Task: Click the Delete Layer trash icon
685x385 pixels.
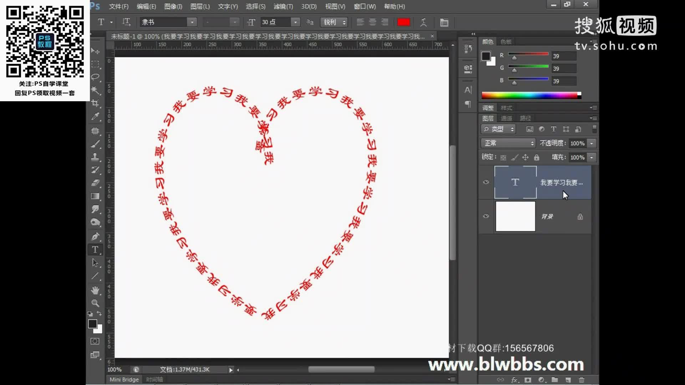Action: (582, 380)
